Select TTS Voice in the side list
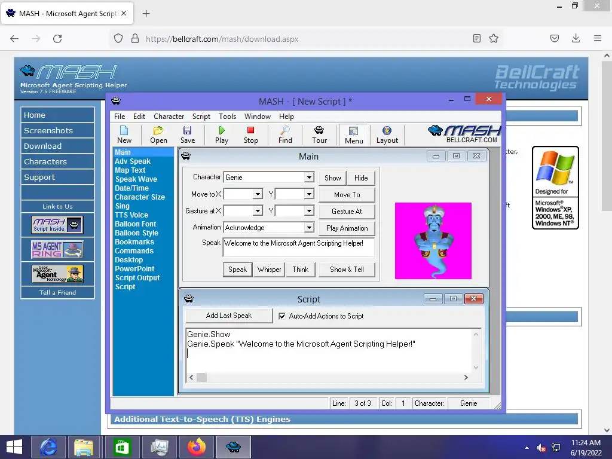Viewport: 612px width, 459px height. pyautogui.click(x=131, y=215)
